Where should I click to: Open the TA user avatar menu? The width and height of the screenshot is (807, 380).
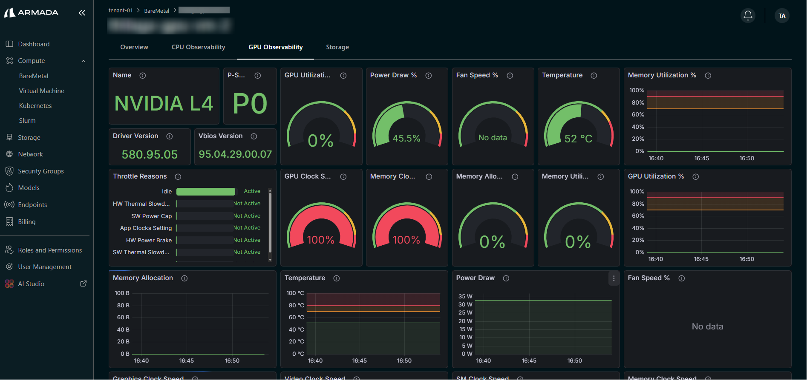(x=782, y=16)
